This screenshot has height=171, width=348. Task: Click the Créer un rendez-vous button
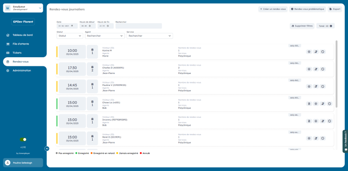point(273,9)
